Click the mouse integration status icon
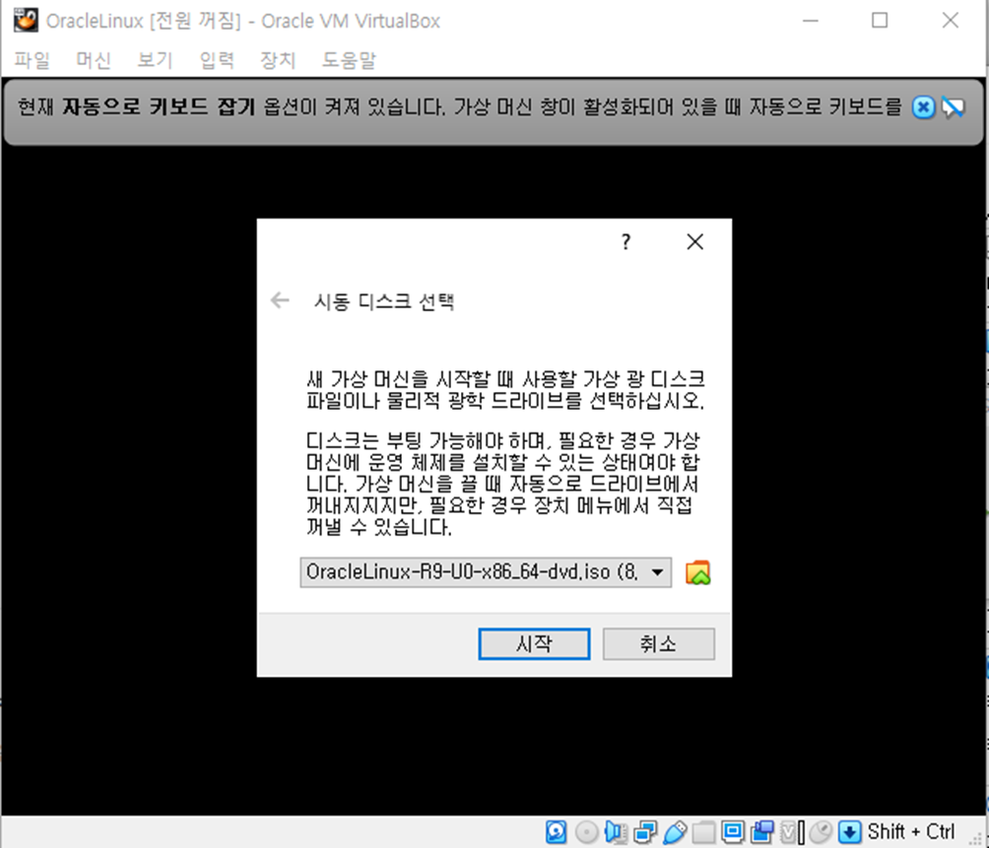The width and height of the screenshot is (989, 848). click(x=821, y=832)
